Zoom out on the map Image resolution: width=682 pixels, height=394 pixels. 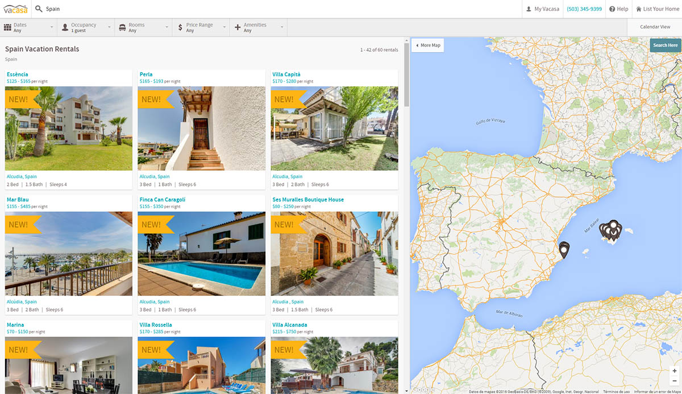(x=675, y=380)
